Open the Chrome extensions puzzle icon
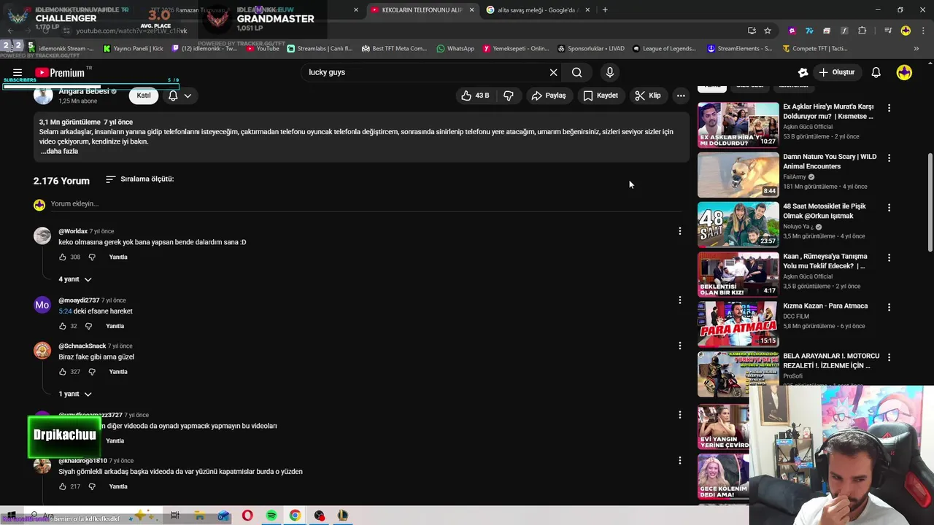The height and width of the screenshot is (525, 934). pos(862,31)
